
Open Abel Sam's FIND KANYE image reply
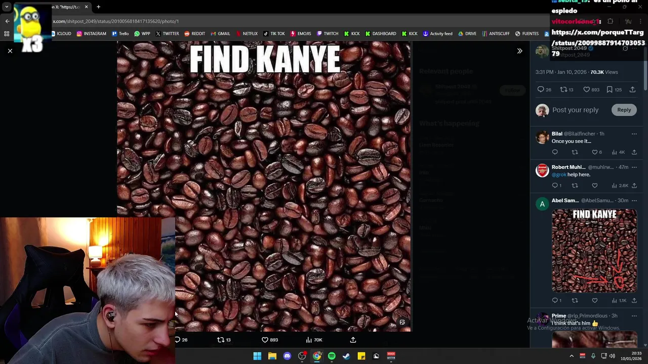coord(594,251)
